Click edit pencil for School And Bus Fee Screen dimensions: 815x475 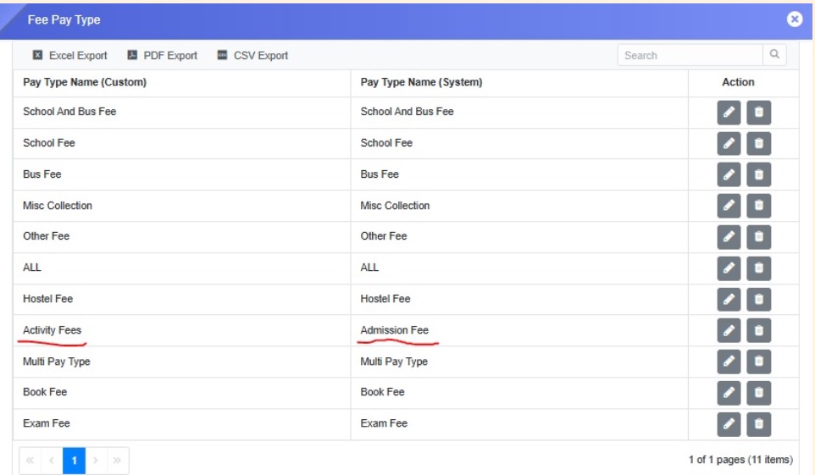pos(729,113)
